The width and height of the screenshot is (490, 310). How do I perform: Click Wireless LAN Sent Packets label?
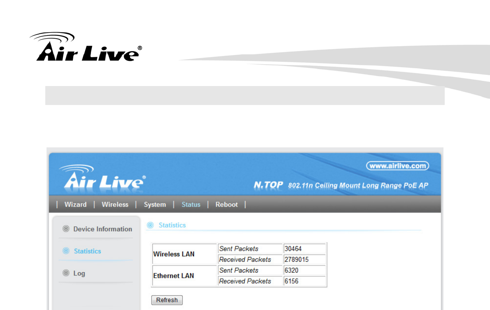[239, 249]
